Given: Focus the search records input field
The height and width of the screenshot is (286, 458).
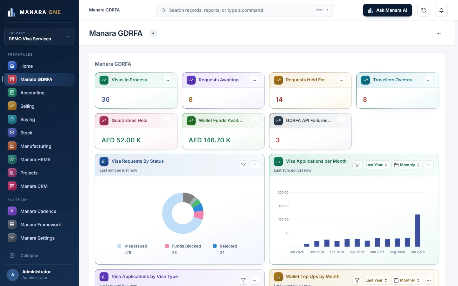Looking at the screenshot, I should 245,10.
